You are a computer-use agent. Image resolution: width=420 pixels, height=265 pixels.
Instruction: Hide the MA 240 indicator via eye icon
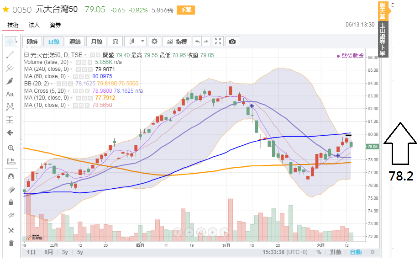coord(79,69)
